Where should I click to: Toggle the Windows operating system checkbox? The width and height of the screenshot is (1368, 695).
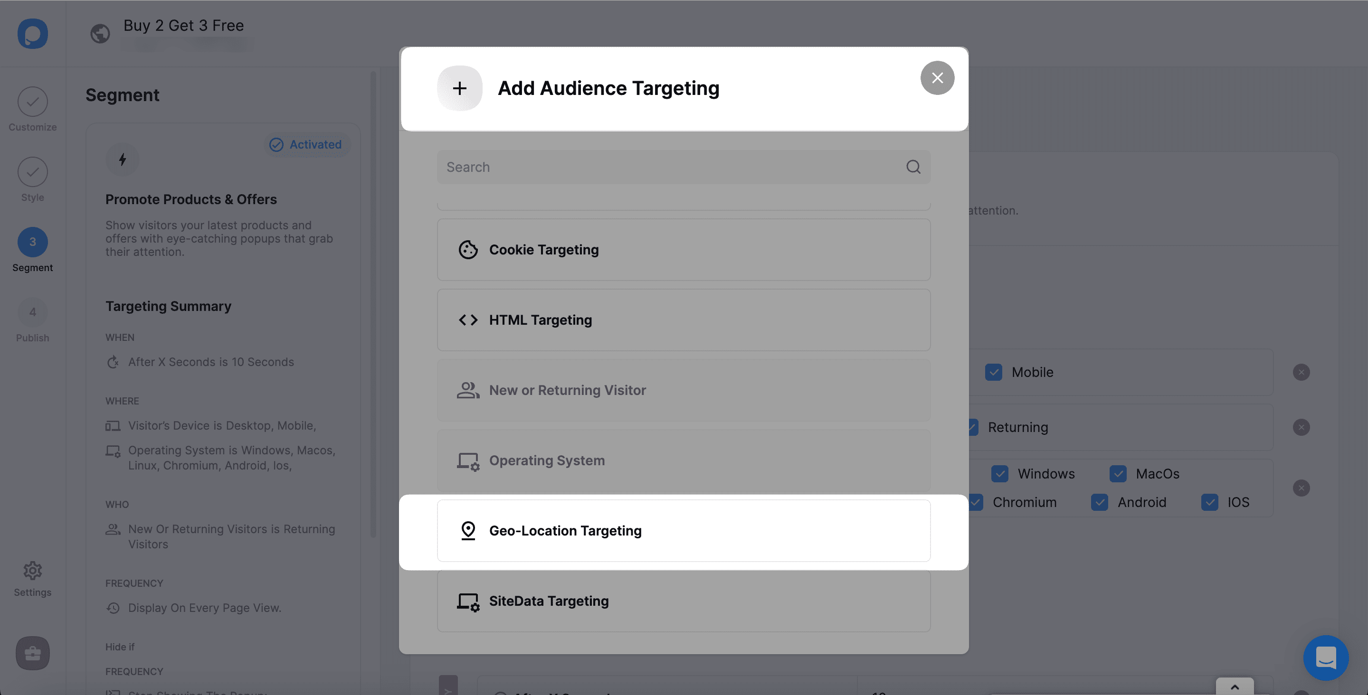point(999,473)
